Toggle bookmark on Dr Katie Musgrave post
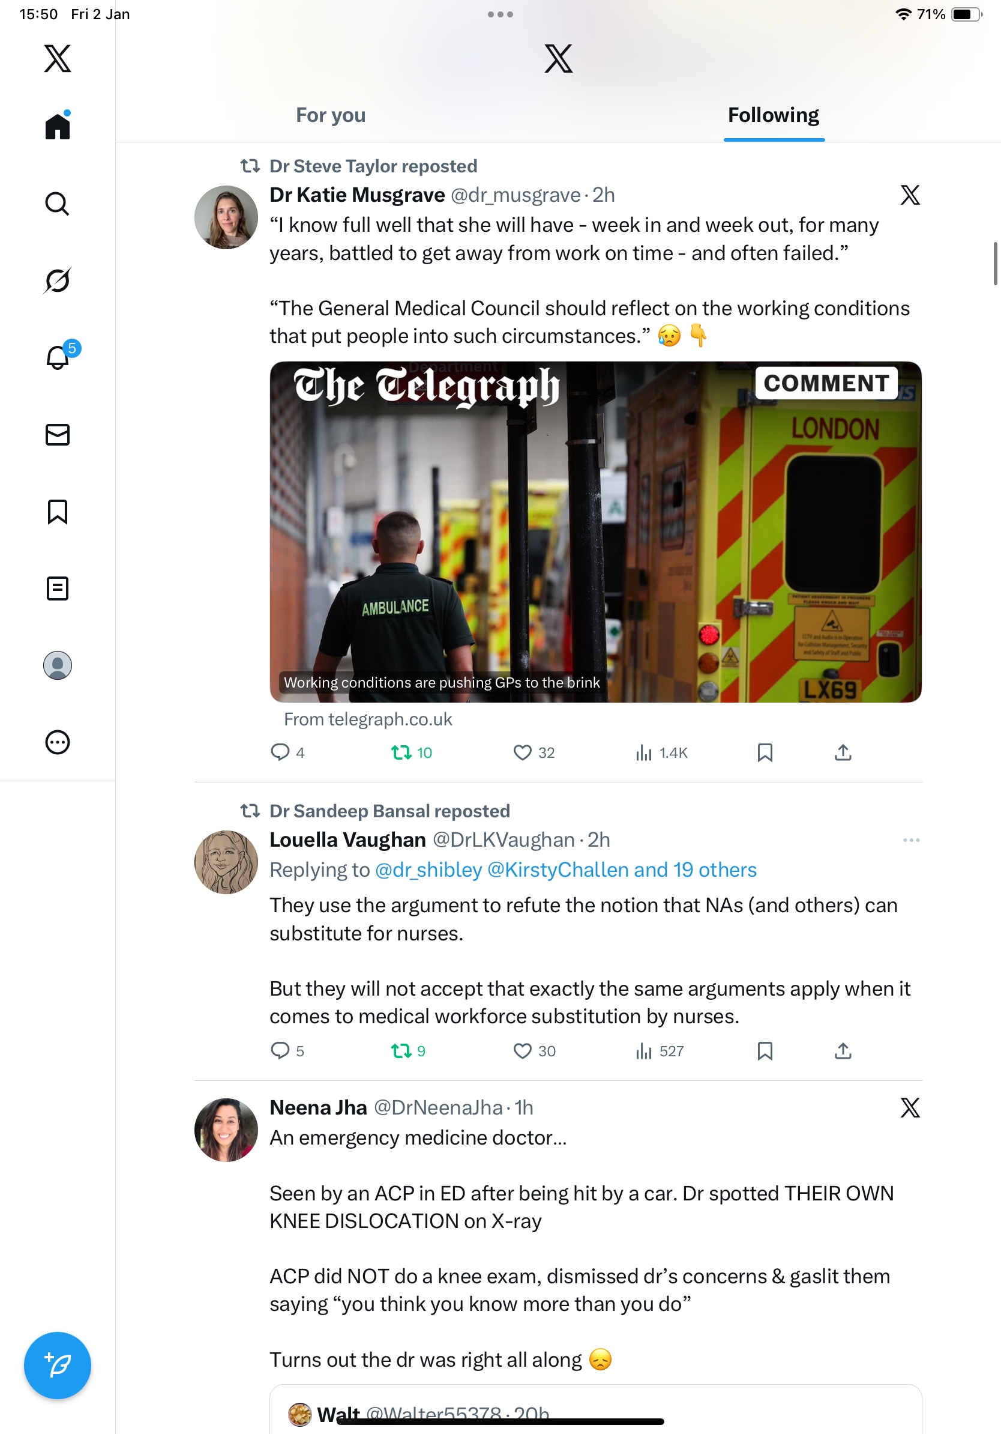1001x1434 pixels. (x=765, y=752)
